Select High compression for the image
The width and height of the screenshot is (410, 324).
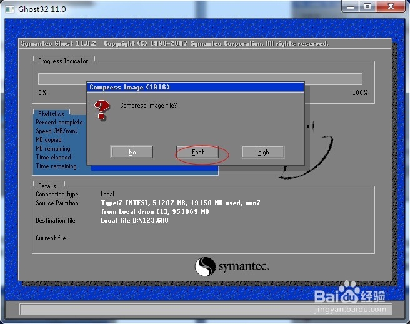point(263,152)
